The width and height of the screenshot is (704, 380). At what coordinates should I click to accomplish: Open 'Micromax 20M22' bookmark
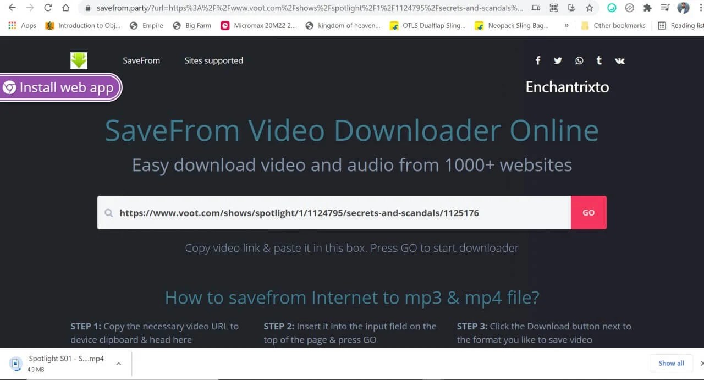[258, 25]
